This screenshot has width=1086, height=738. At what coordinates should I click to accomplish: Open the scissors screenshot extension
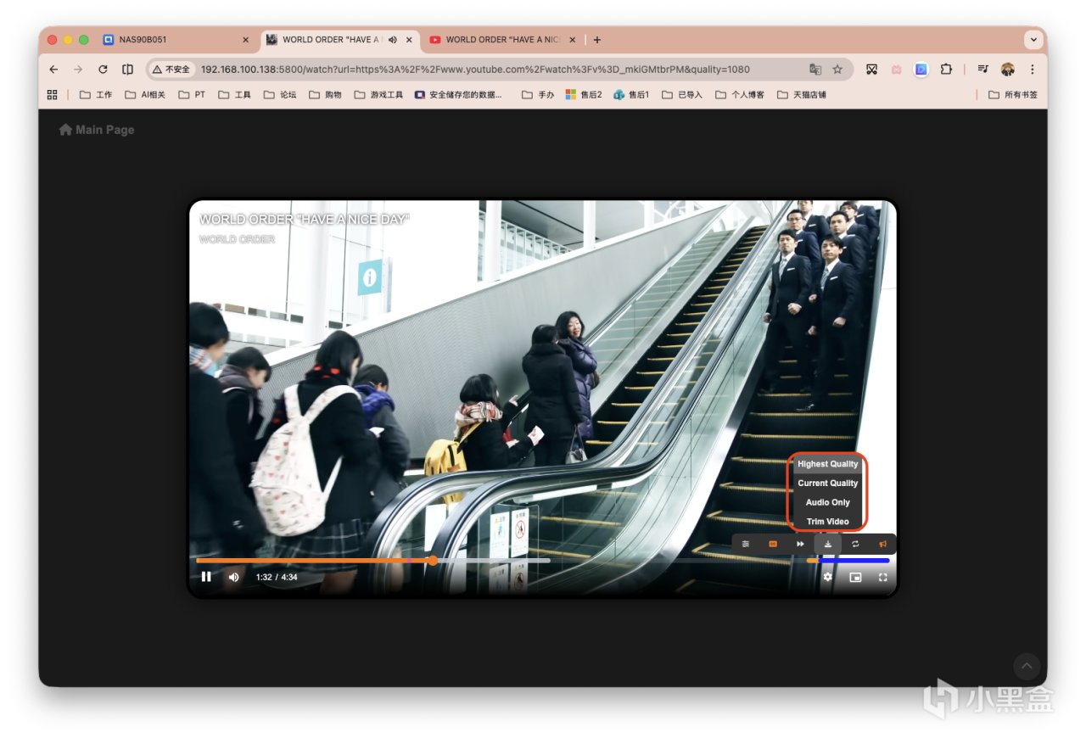(871, 70)
